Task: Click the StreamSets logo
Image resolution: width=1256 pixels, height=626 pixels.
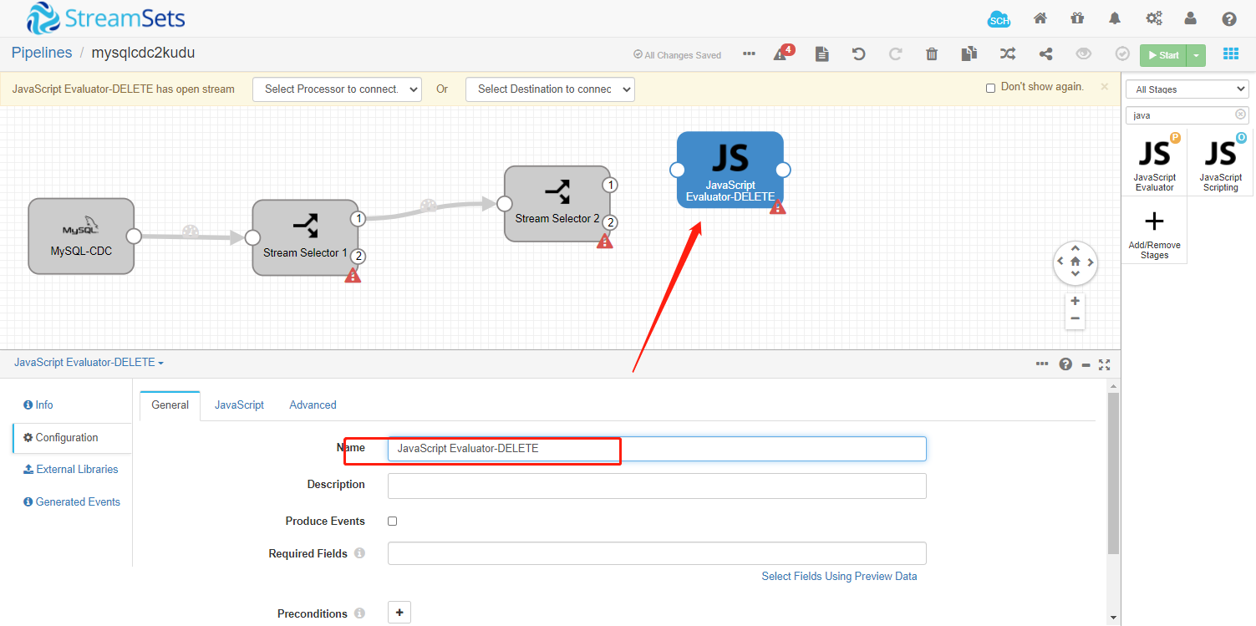Action: (105, 18)
